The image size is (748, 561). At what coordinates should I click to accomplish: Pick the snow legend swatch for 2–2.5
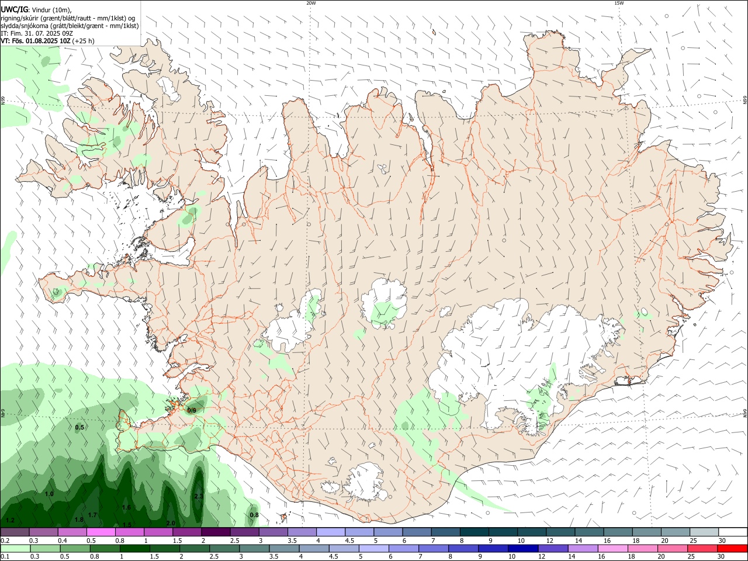(216, 532)
